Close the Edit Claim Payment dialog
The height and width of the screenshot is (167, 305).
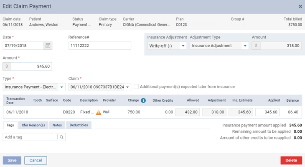point(300,6)
